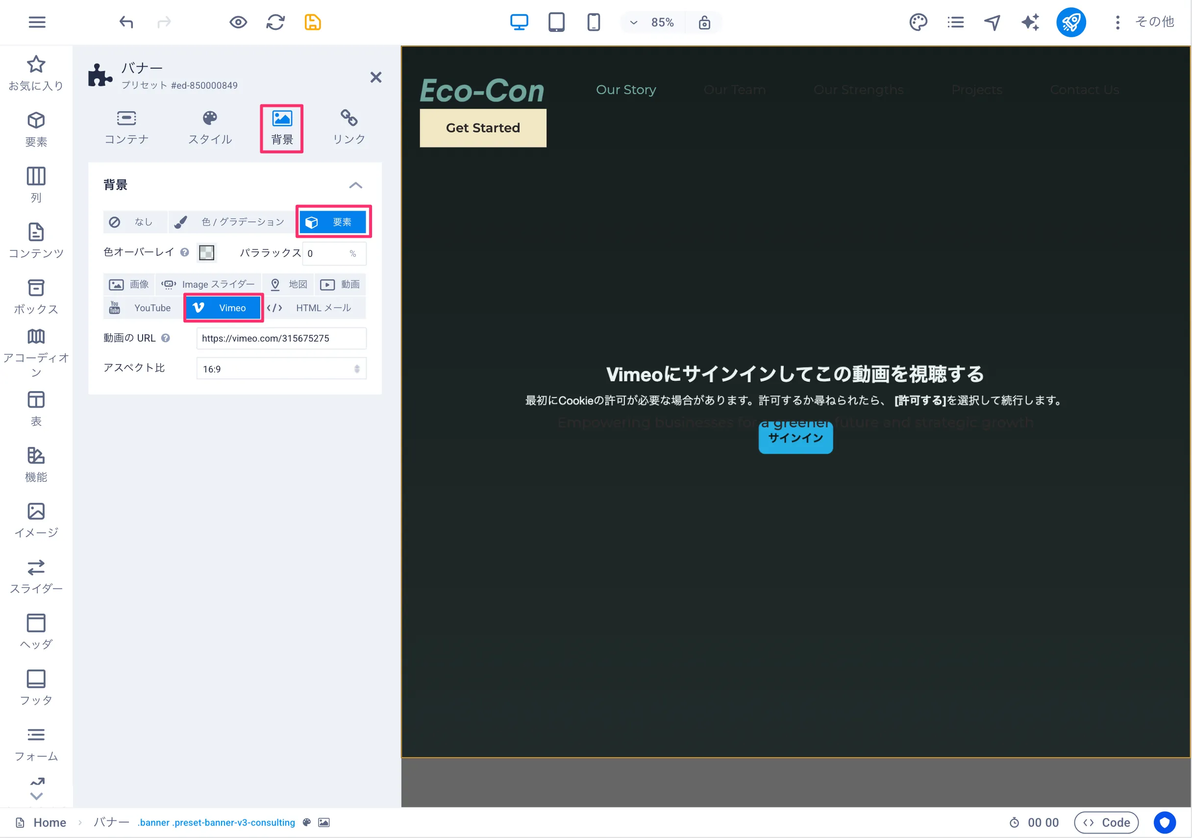Select ボックス in sidebar
1192x838 pixels.
pos(36,296)
